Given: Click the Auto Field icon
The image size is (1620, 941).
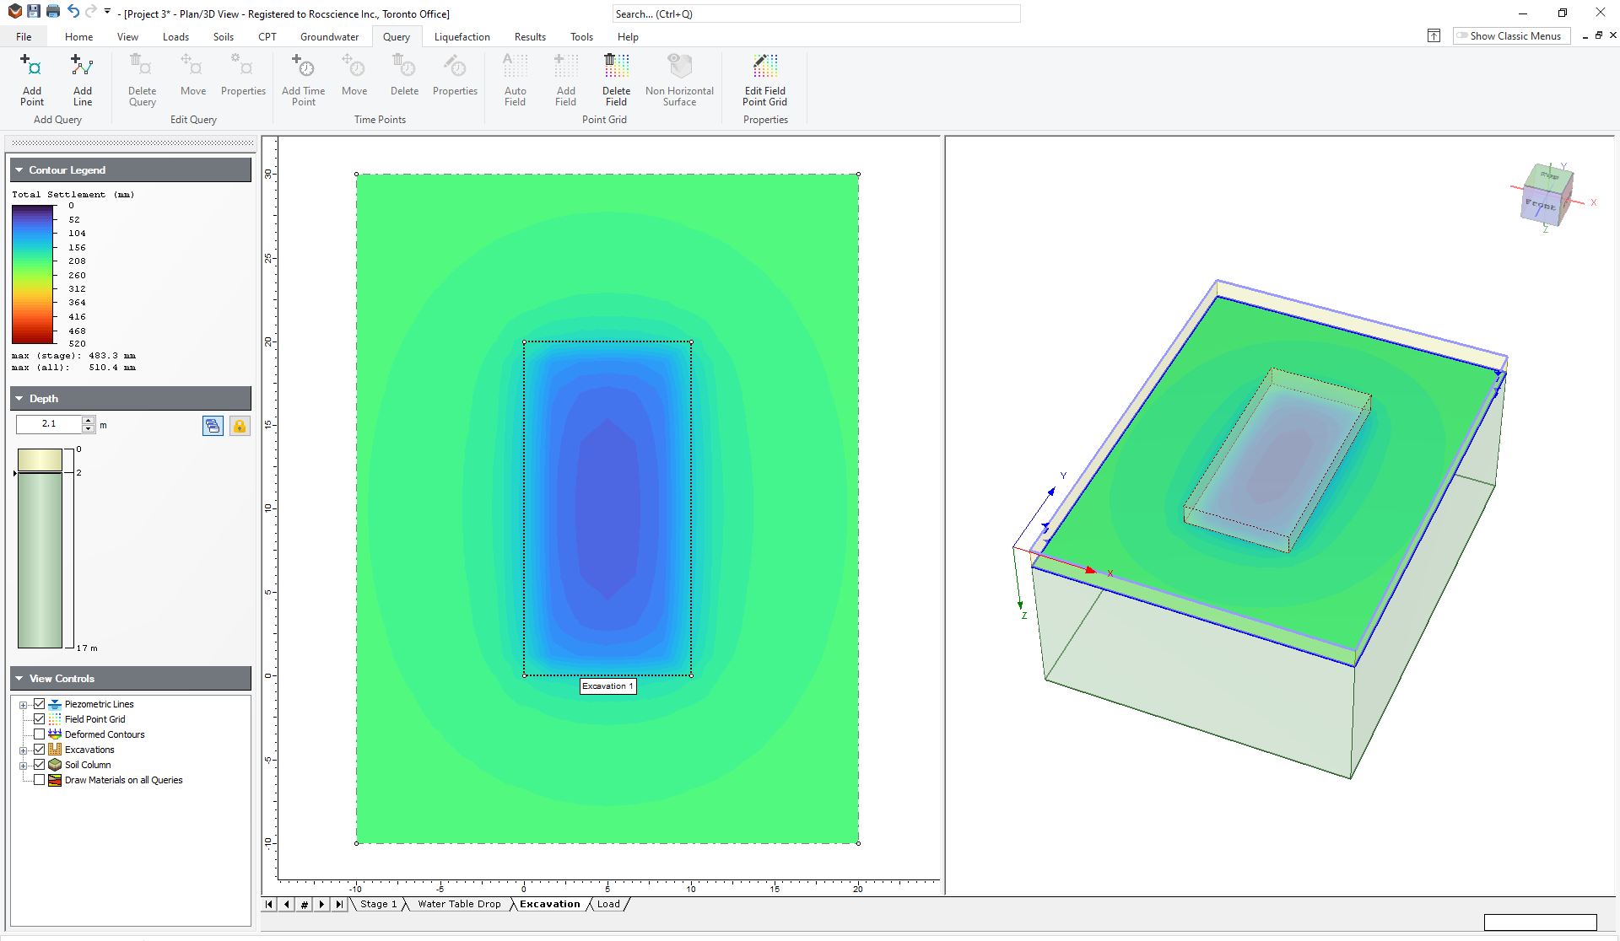Looking at the screenshot, I should (x=516, y=79).
